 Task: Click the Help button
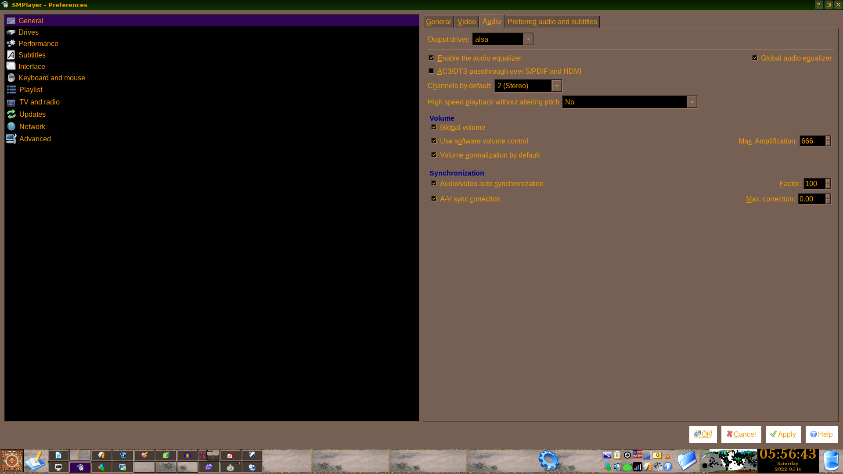(821, 434)
